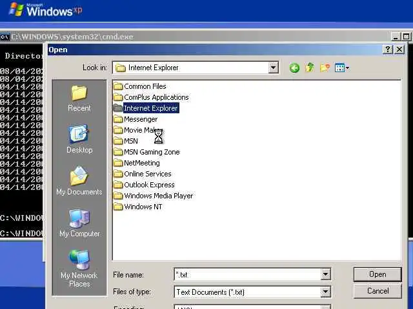413x309 pixels.
Task: Go up one folder level icon
Action: point(310,68)
